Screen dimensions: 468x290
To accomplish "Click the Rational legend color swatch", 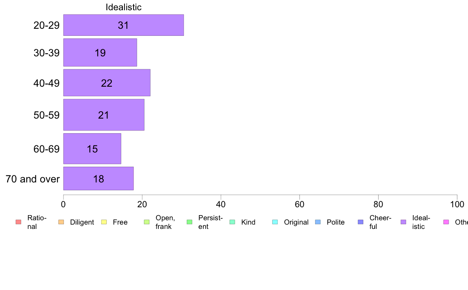I will tap(19, 222).
